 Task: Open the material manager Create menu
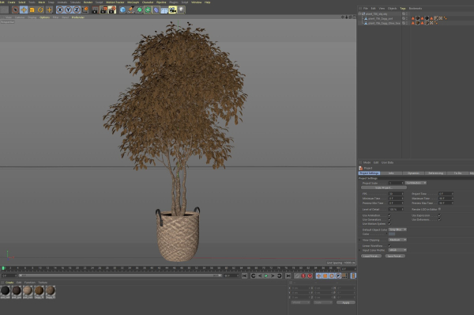point(9,283)
